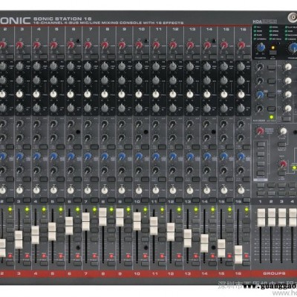Viewport: 297px width, 297px height.
Task: Click channel 8's blue aux knob
Action: tap(105, 156)
